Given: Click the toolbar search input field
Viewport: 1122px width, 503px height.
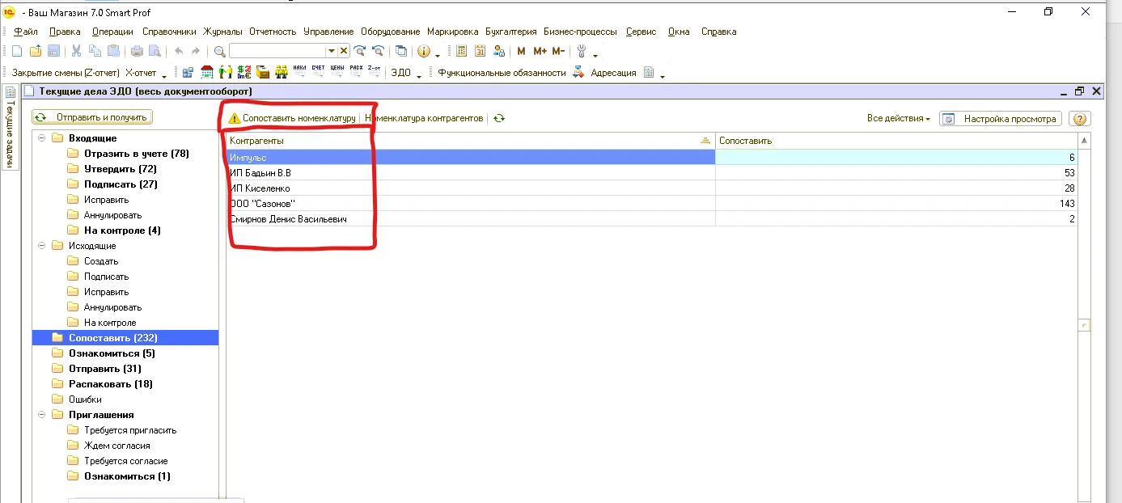Looking at the screenshot, I should (277, 51).
